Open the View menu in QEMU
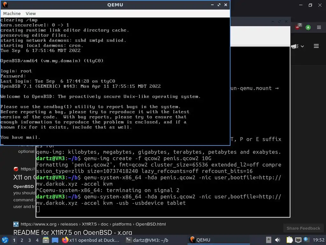This screenshot has height=245, width=326. tap(31, 13)
